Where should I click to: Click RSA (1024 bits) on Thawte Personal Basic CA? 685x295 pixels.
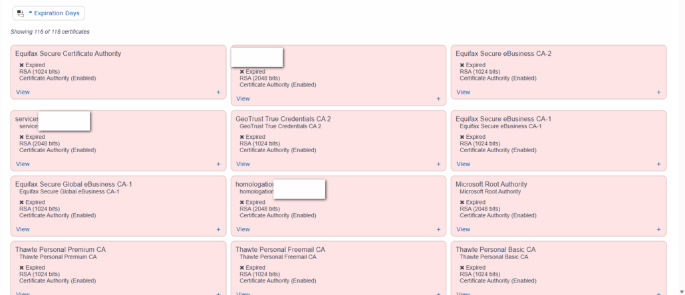coord(480,274)
